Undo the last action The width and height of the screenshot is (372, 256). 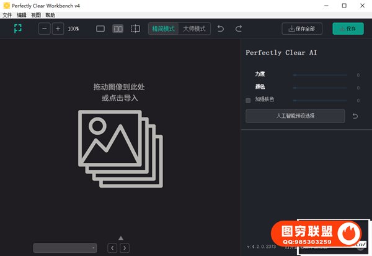pyautogui.click(x=221, y=29)
